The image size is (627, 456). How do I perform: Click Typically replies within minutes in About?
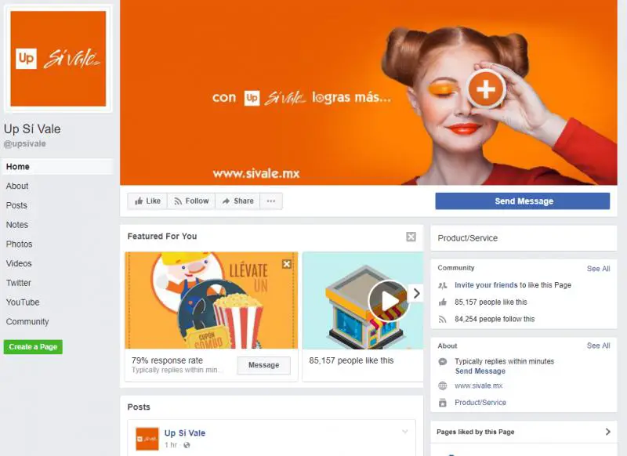click(504, 361)
